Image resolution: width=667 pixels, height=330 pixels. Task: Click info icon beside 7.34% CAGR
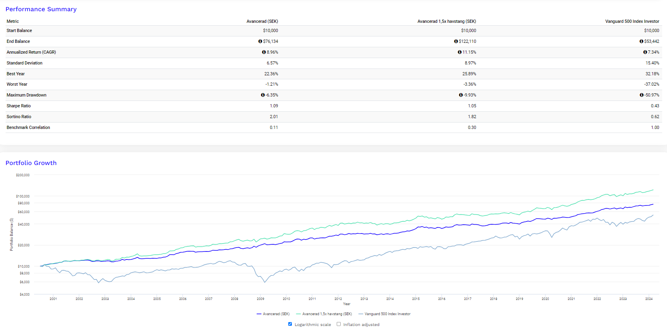tap(645, 52)
